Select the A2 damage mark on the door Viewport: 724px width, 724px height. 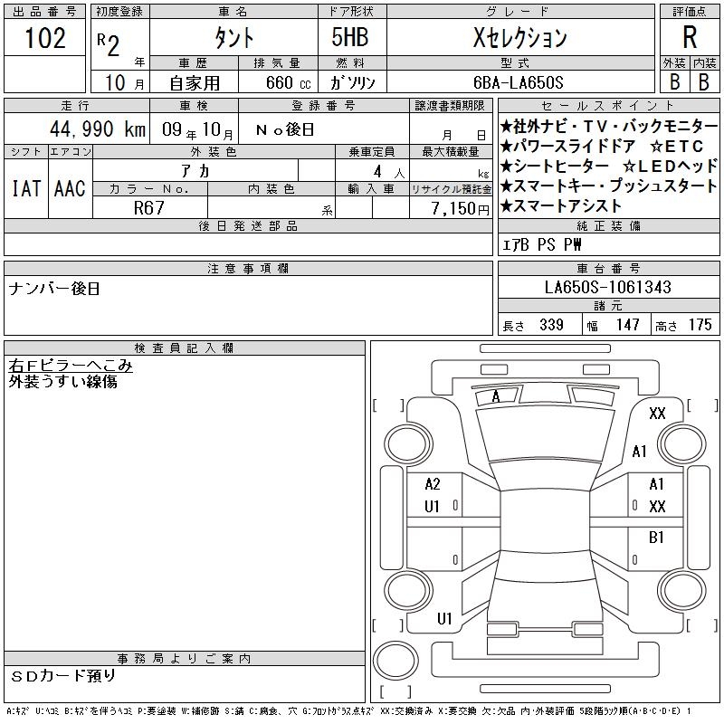point(433,484)
